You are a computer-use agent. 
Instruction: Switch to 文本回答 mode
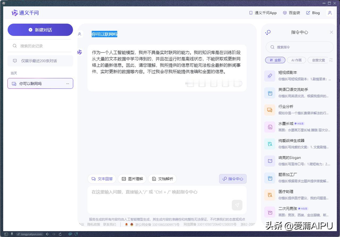coord(102,179)
